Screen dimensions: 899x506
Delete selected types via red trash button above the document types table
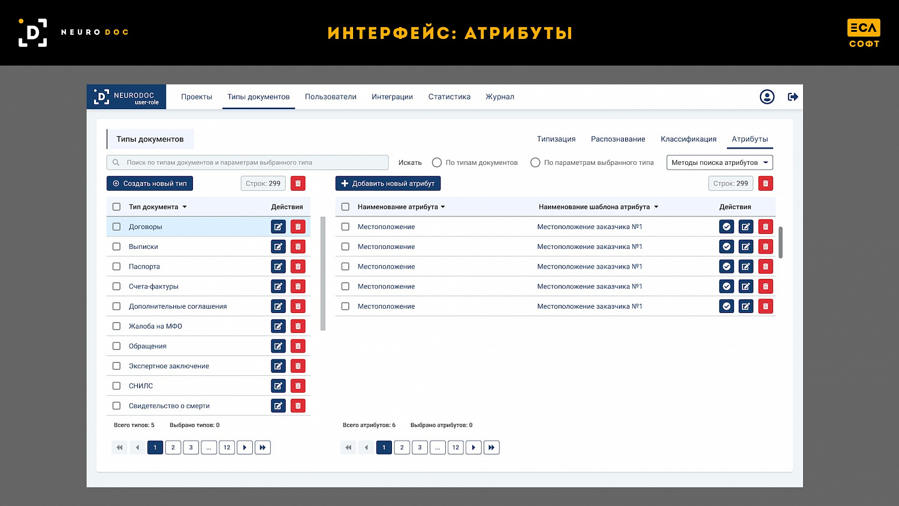[298, 183]
